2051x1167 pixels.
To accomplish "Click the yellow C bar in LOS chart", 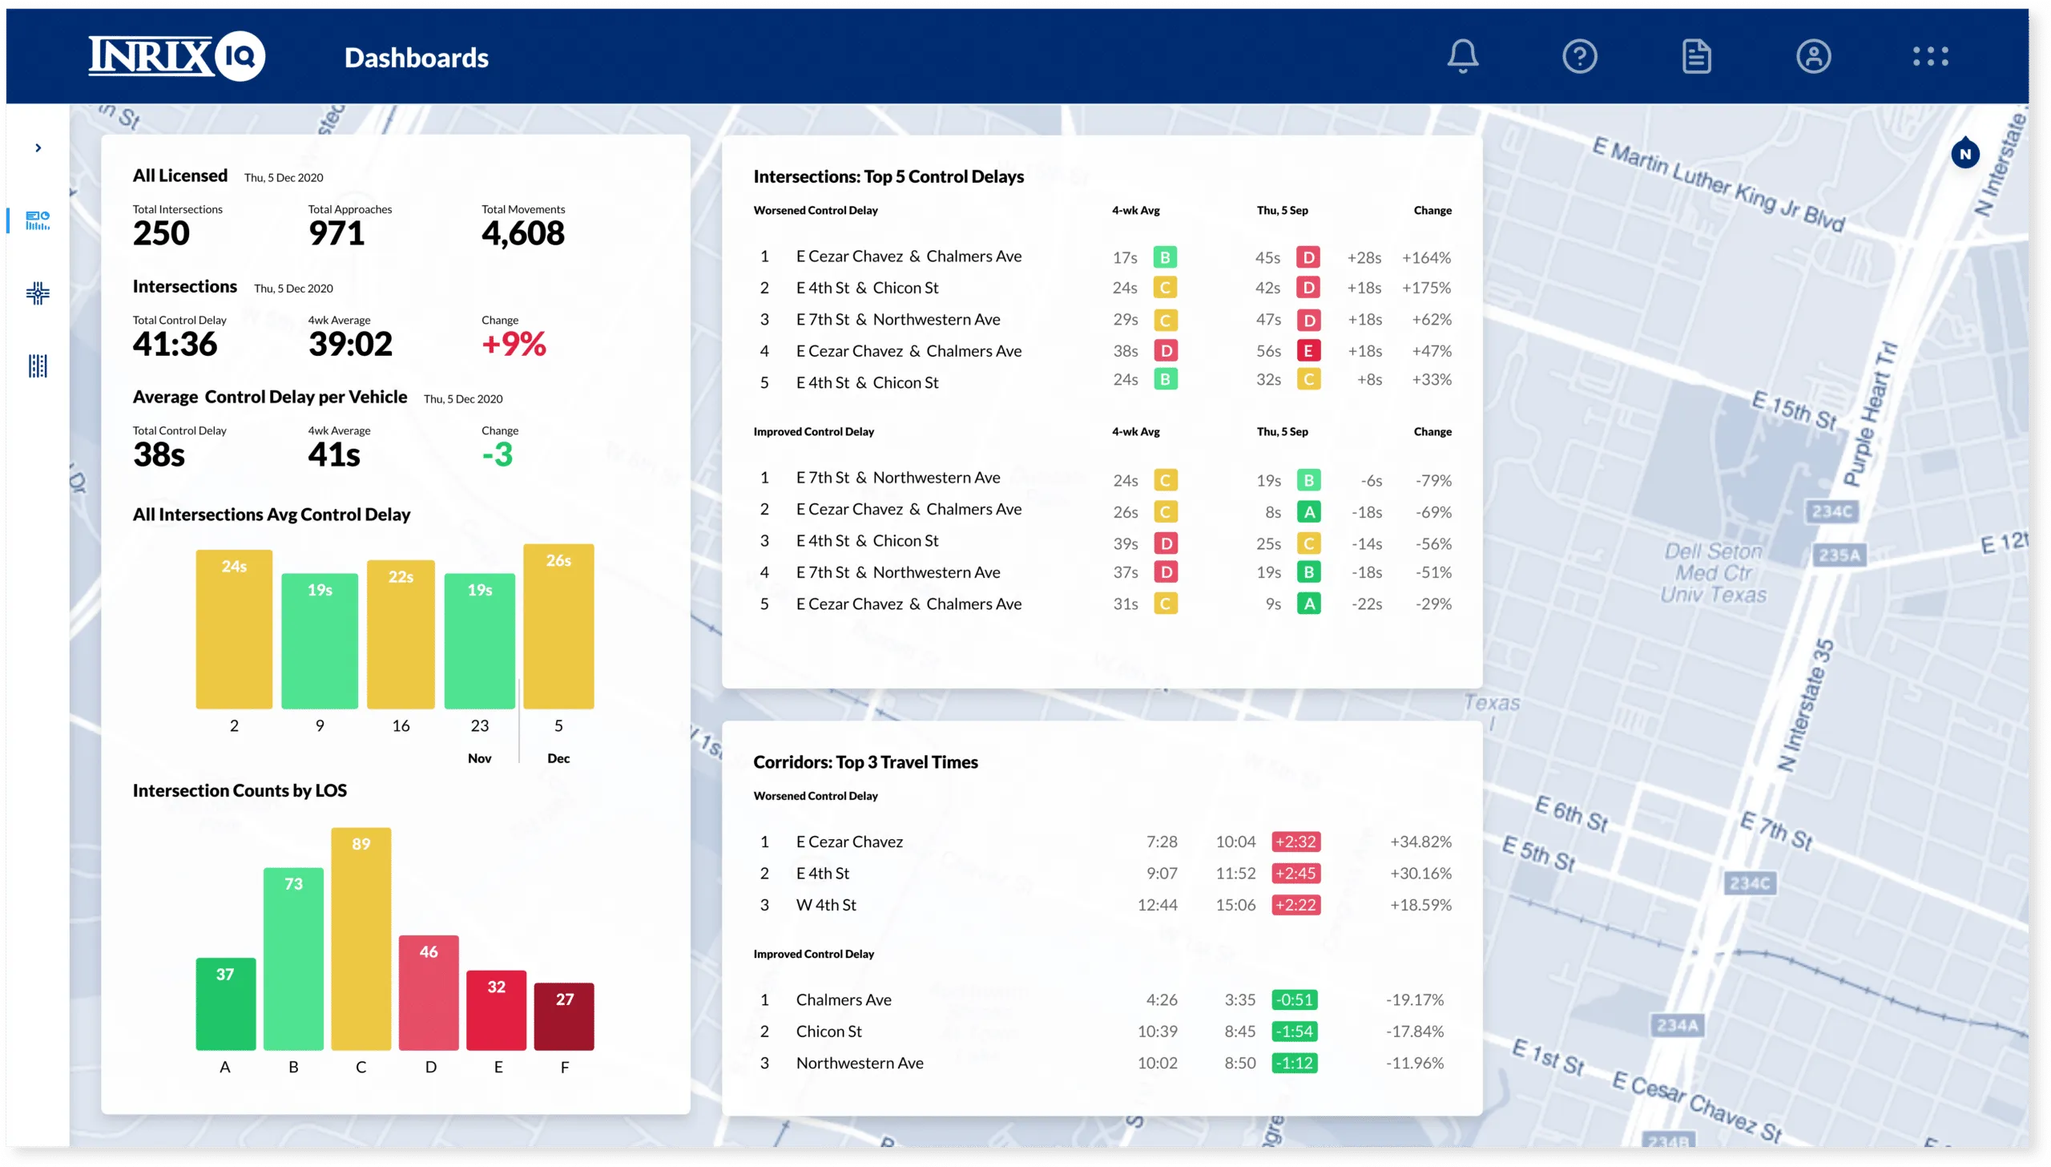I will pyautogui.click(x=361, y=938).
